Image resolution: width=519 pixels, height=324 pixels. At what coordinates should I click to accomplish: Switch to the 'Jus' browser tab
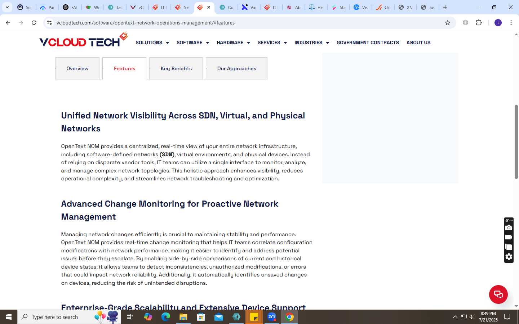pos(428,7)
